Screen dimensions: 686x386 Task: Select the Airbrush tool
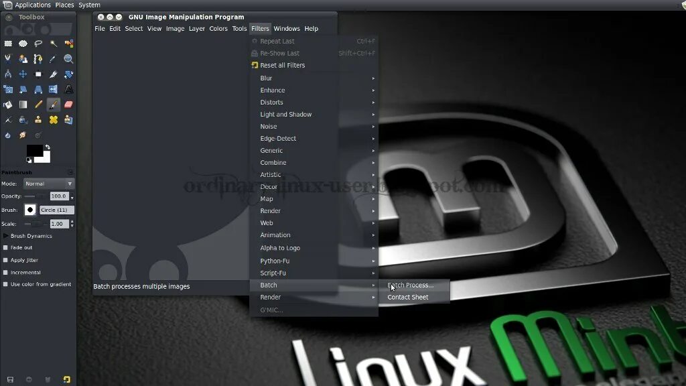coord(8,119)
